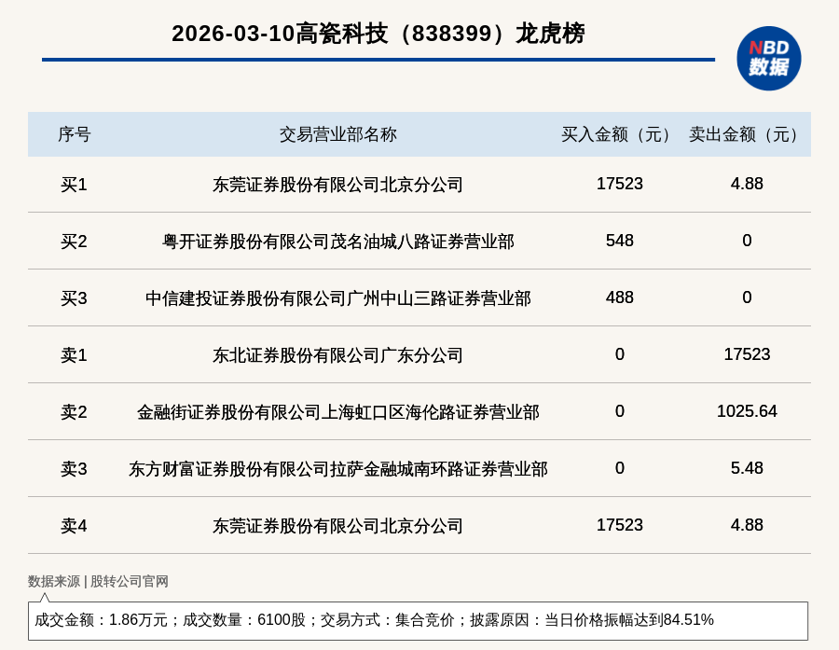Click 东北证券股份有限公司广东分公司 name

pos(337,355)
